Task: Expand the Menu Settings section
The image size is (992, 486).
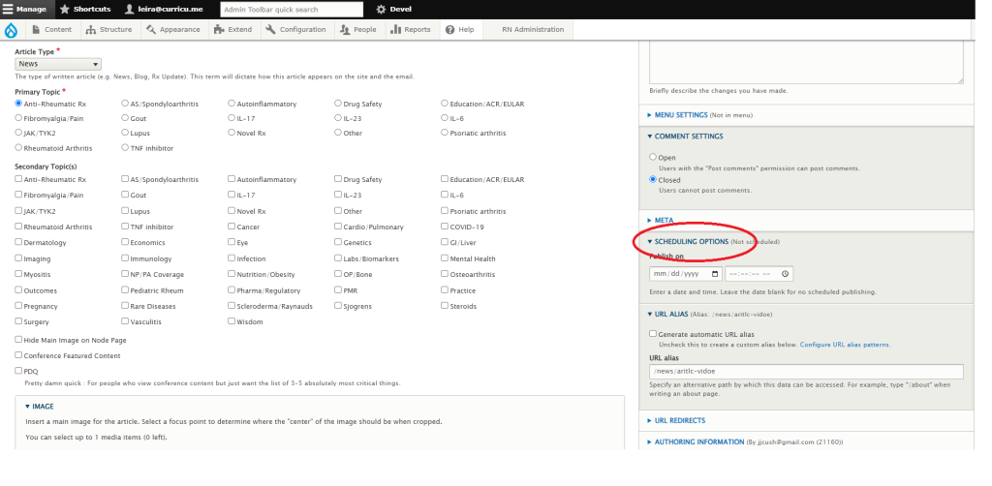Action: [691, 114]
